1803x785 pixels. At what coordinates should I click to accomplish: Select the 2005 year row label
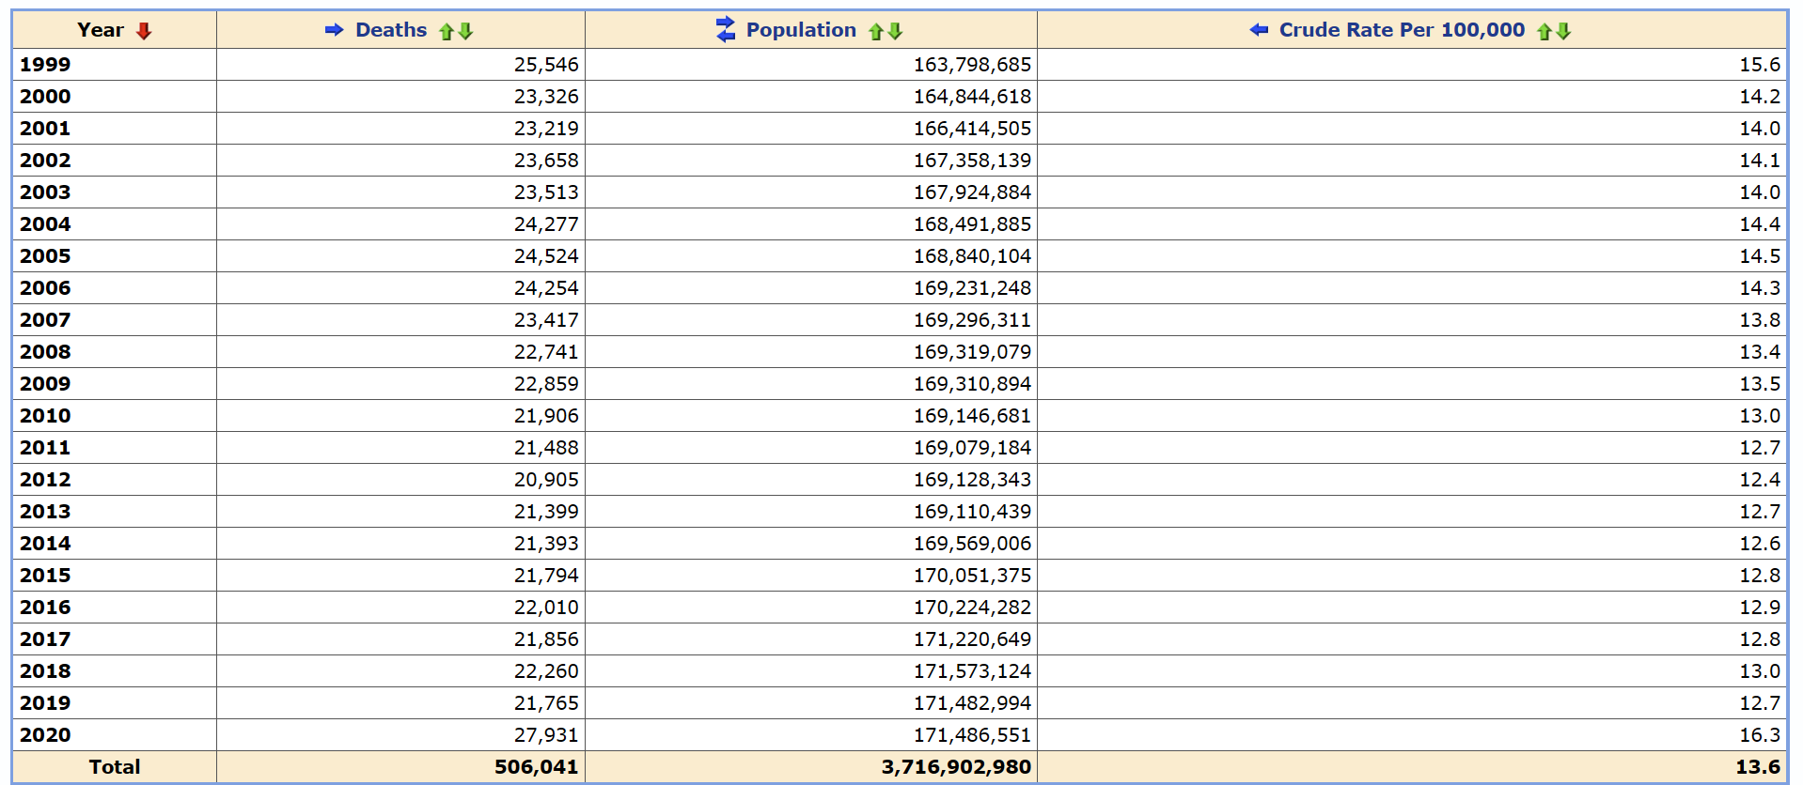pyautogui.click(x=45, y=256)
